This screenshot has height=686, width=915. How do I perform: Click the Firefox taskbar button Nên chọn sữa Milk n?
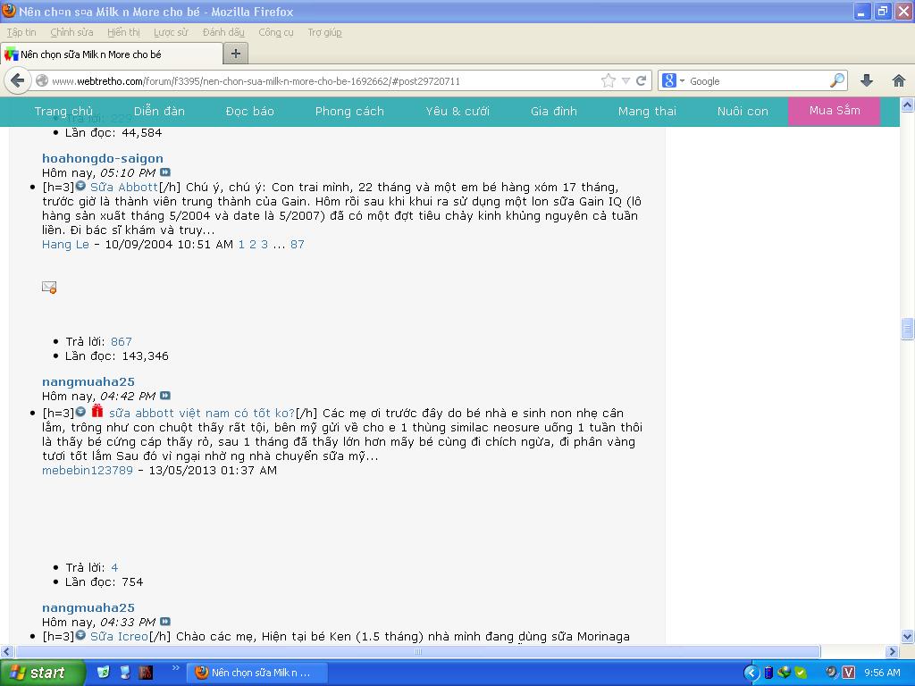tap(257, 673)
